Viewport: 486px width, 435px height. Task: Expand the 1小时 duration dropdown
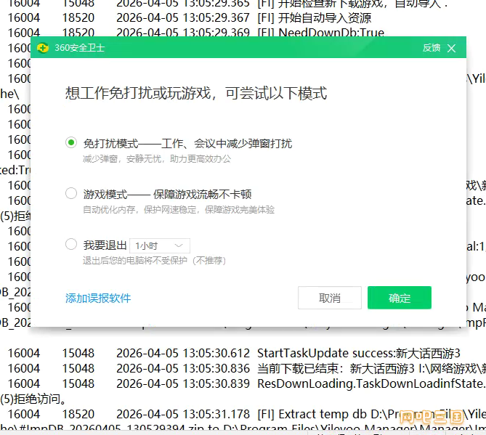tap(160, 245)
